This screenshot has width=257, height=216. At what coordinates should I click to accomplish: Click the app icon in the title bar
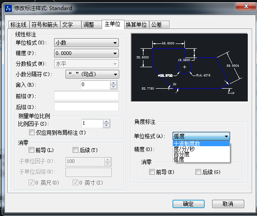[8, 8]
